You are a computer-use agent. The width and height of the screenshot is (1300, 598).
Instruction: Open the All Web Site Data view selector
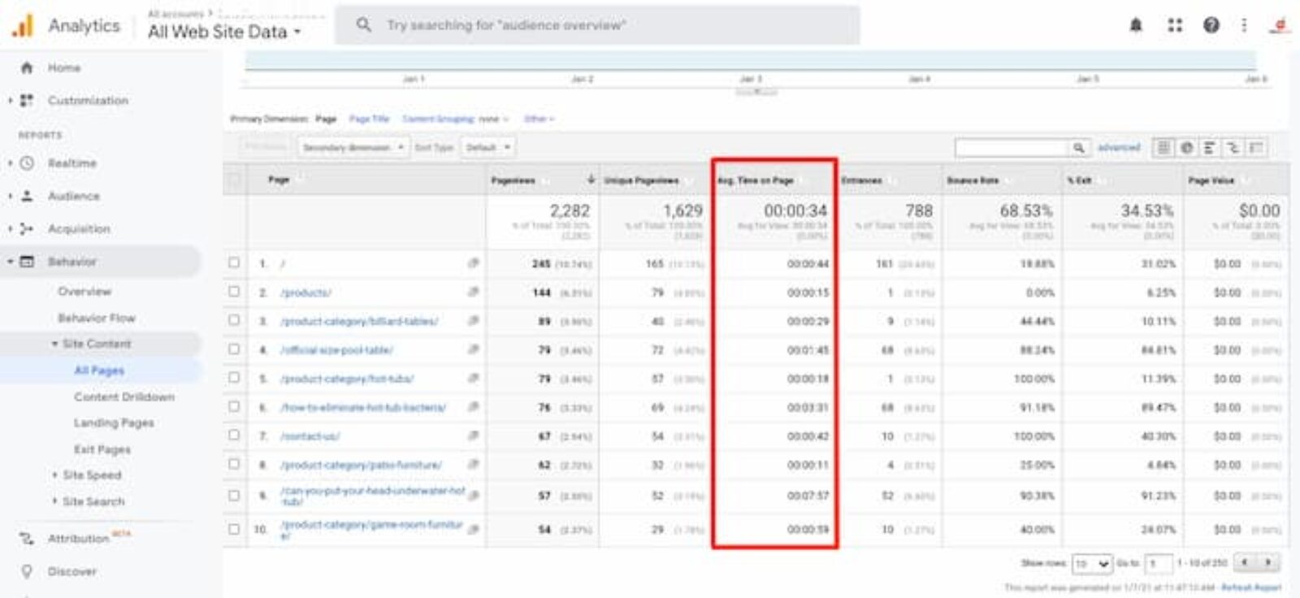point(224,32)
